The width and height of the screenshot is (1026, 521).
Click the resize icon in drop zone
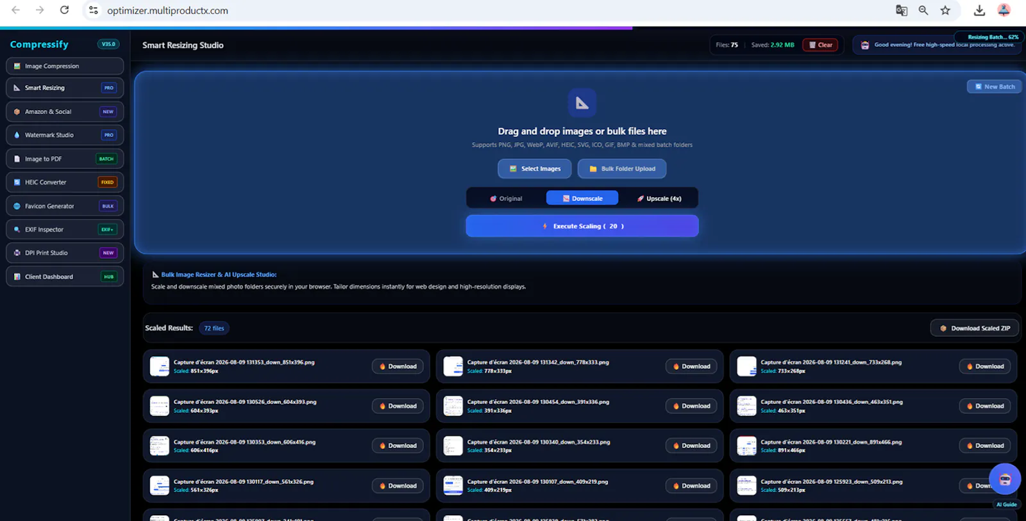point(582,103)
